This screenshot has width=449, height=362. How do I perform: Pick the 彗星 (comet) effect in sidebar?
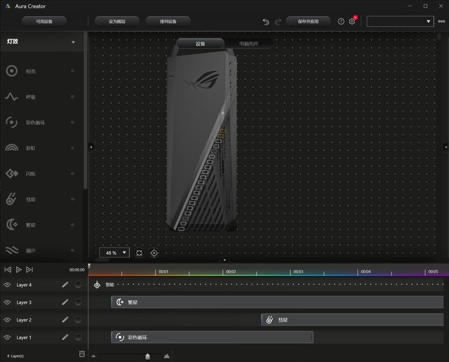[11, 199]
